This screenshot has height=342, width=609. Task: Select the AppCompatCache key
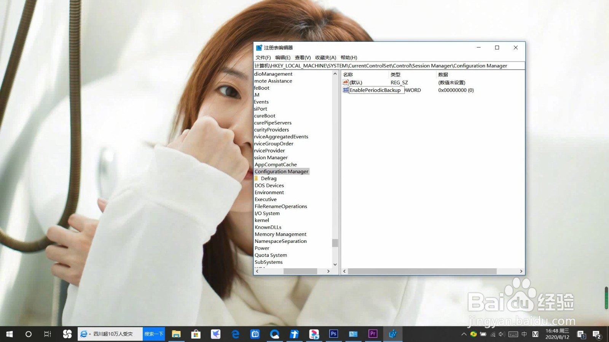pos(276,165)
